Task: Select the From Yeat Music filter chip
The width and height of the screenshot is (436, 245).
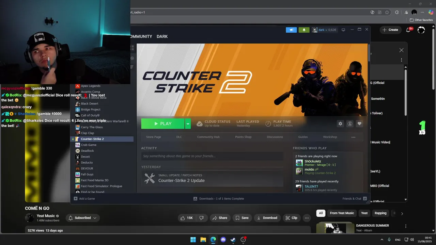Action: (342, 213)
